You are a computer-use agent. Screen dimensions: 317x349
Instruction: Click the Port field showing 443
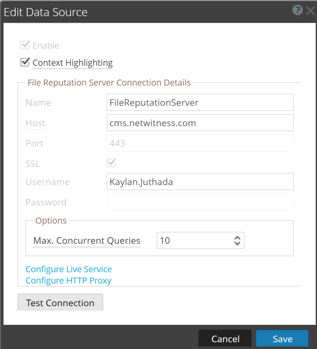(201, 143)
